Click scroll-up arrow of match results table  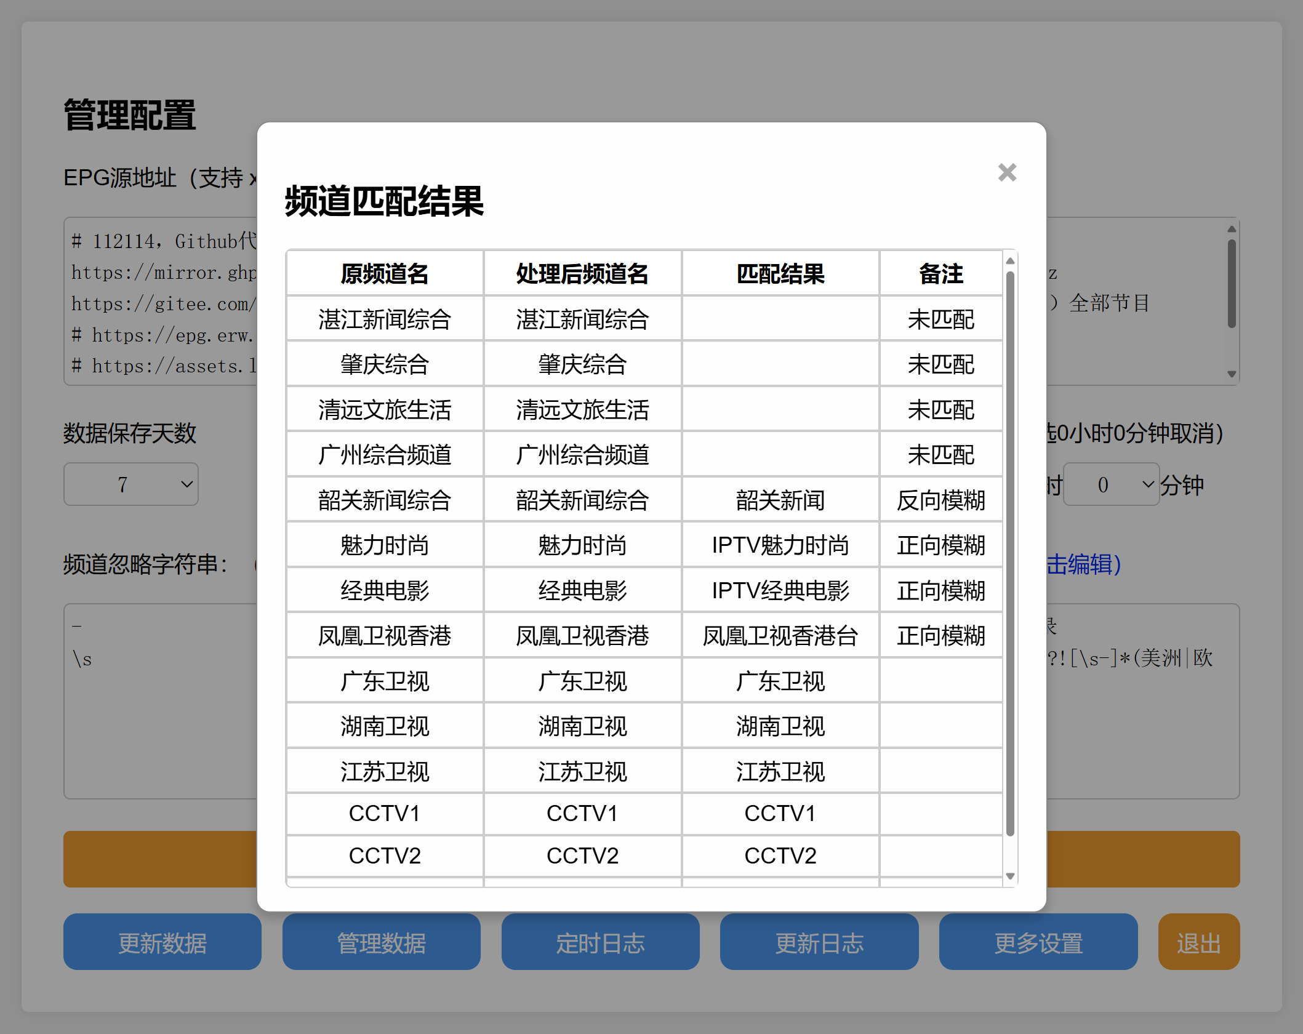1010,261
